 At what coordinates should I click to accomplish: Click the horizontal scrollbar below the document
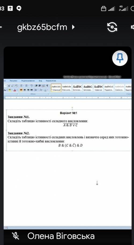(x=68, y=228)
